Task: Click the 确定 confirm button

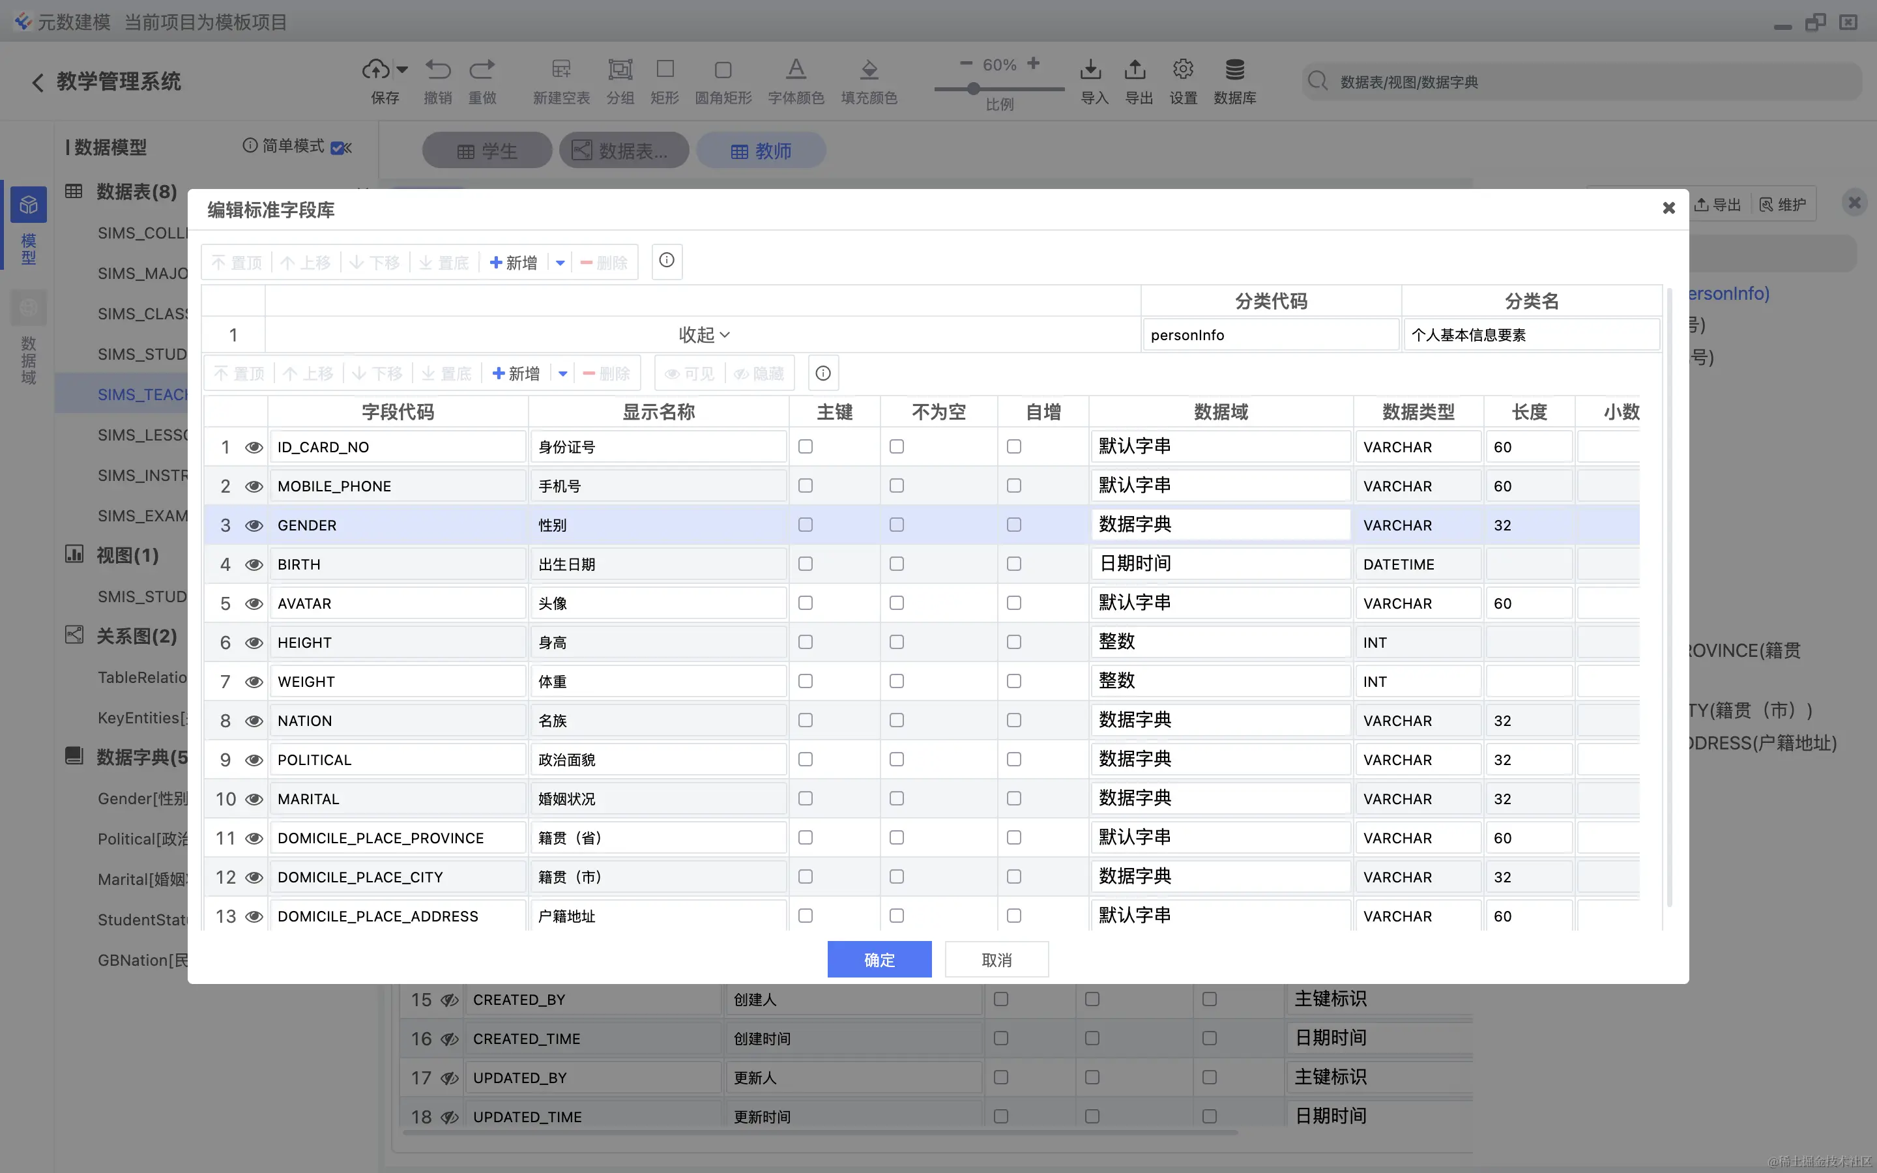Action: (879, 960)
